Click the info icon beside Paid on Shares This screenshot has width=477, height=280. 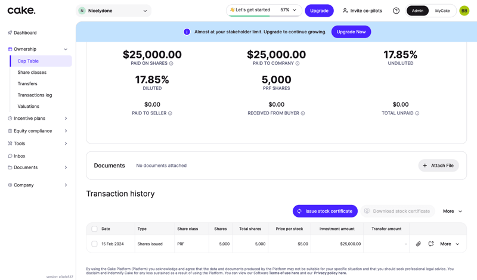(x=171, y=64)
